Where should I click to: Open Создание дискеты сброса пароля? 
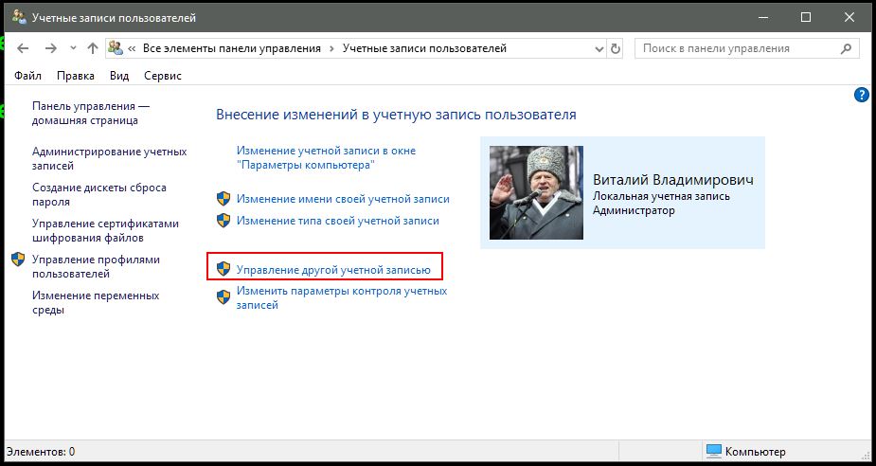pos(98,194)
